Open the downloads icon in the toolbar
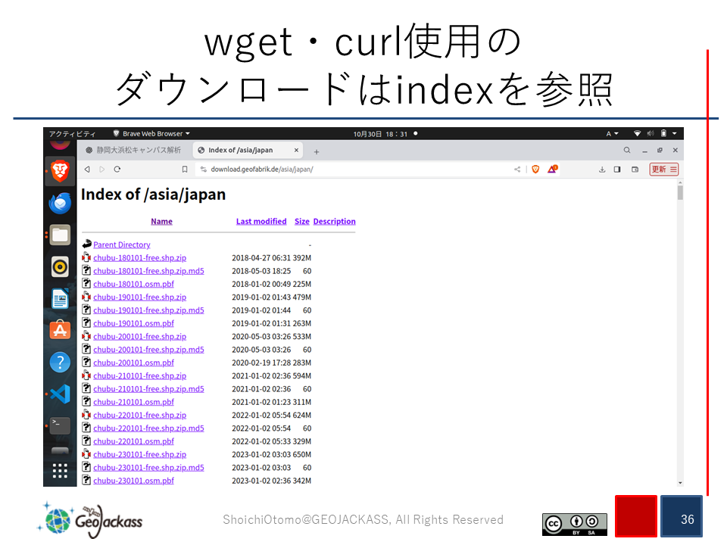 (602, 170)
